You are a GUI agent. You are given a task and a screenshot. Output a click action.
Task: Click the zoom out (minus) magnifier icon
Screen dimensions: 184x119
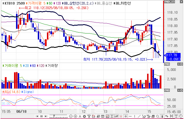click(x=71, y=116)
